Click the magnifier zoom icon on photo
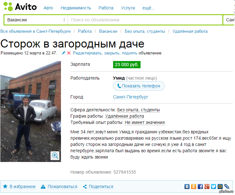The image size is (235, 195). (55, 155)
